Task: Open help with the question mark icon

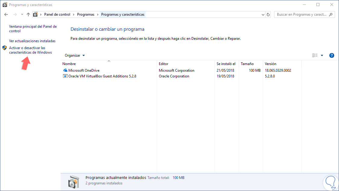Action: [x=332, y=55]
